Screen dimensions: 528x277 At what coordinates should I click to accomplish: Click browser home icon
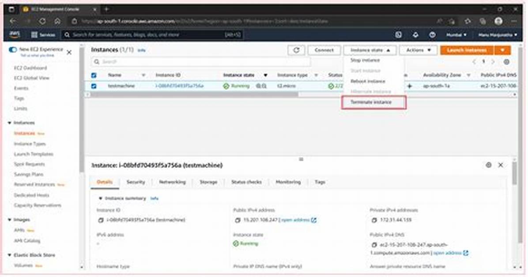(x=57, y=21)
